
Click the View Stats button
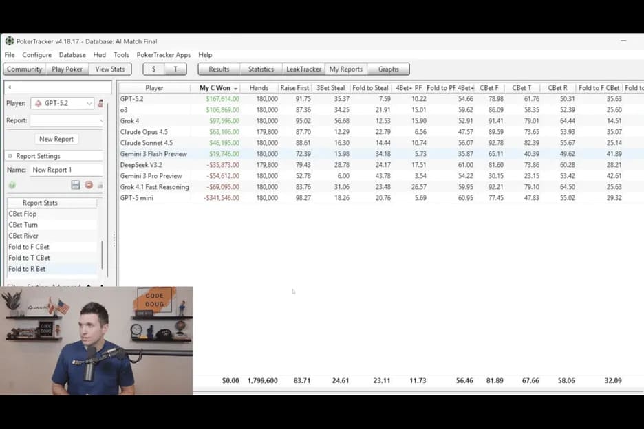(x=109, y=69)
